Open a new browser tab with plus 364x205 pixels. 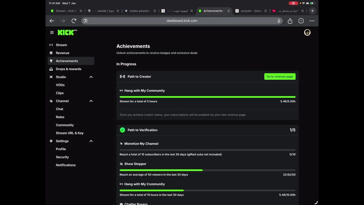313,11
